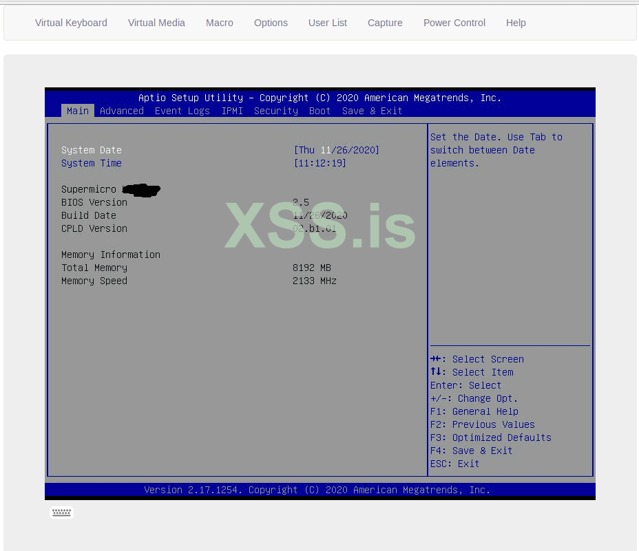Image resolution: width=639 pixels, height=551 pixels.
Task: Select the System Time label
Action: pyautogui.click(x=92, y=163)
